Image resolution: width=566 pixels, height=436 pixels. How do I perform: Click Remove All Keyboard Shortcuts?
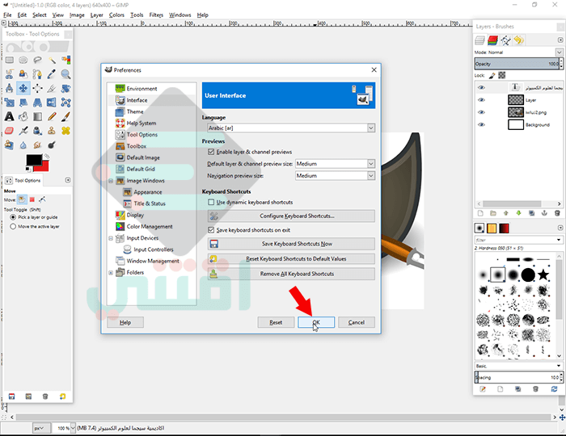click(291, 274)
